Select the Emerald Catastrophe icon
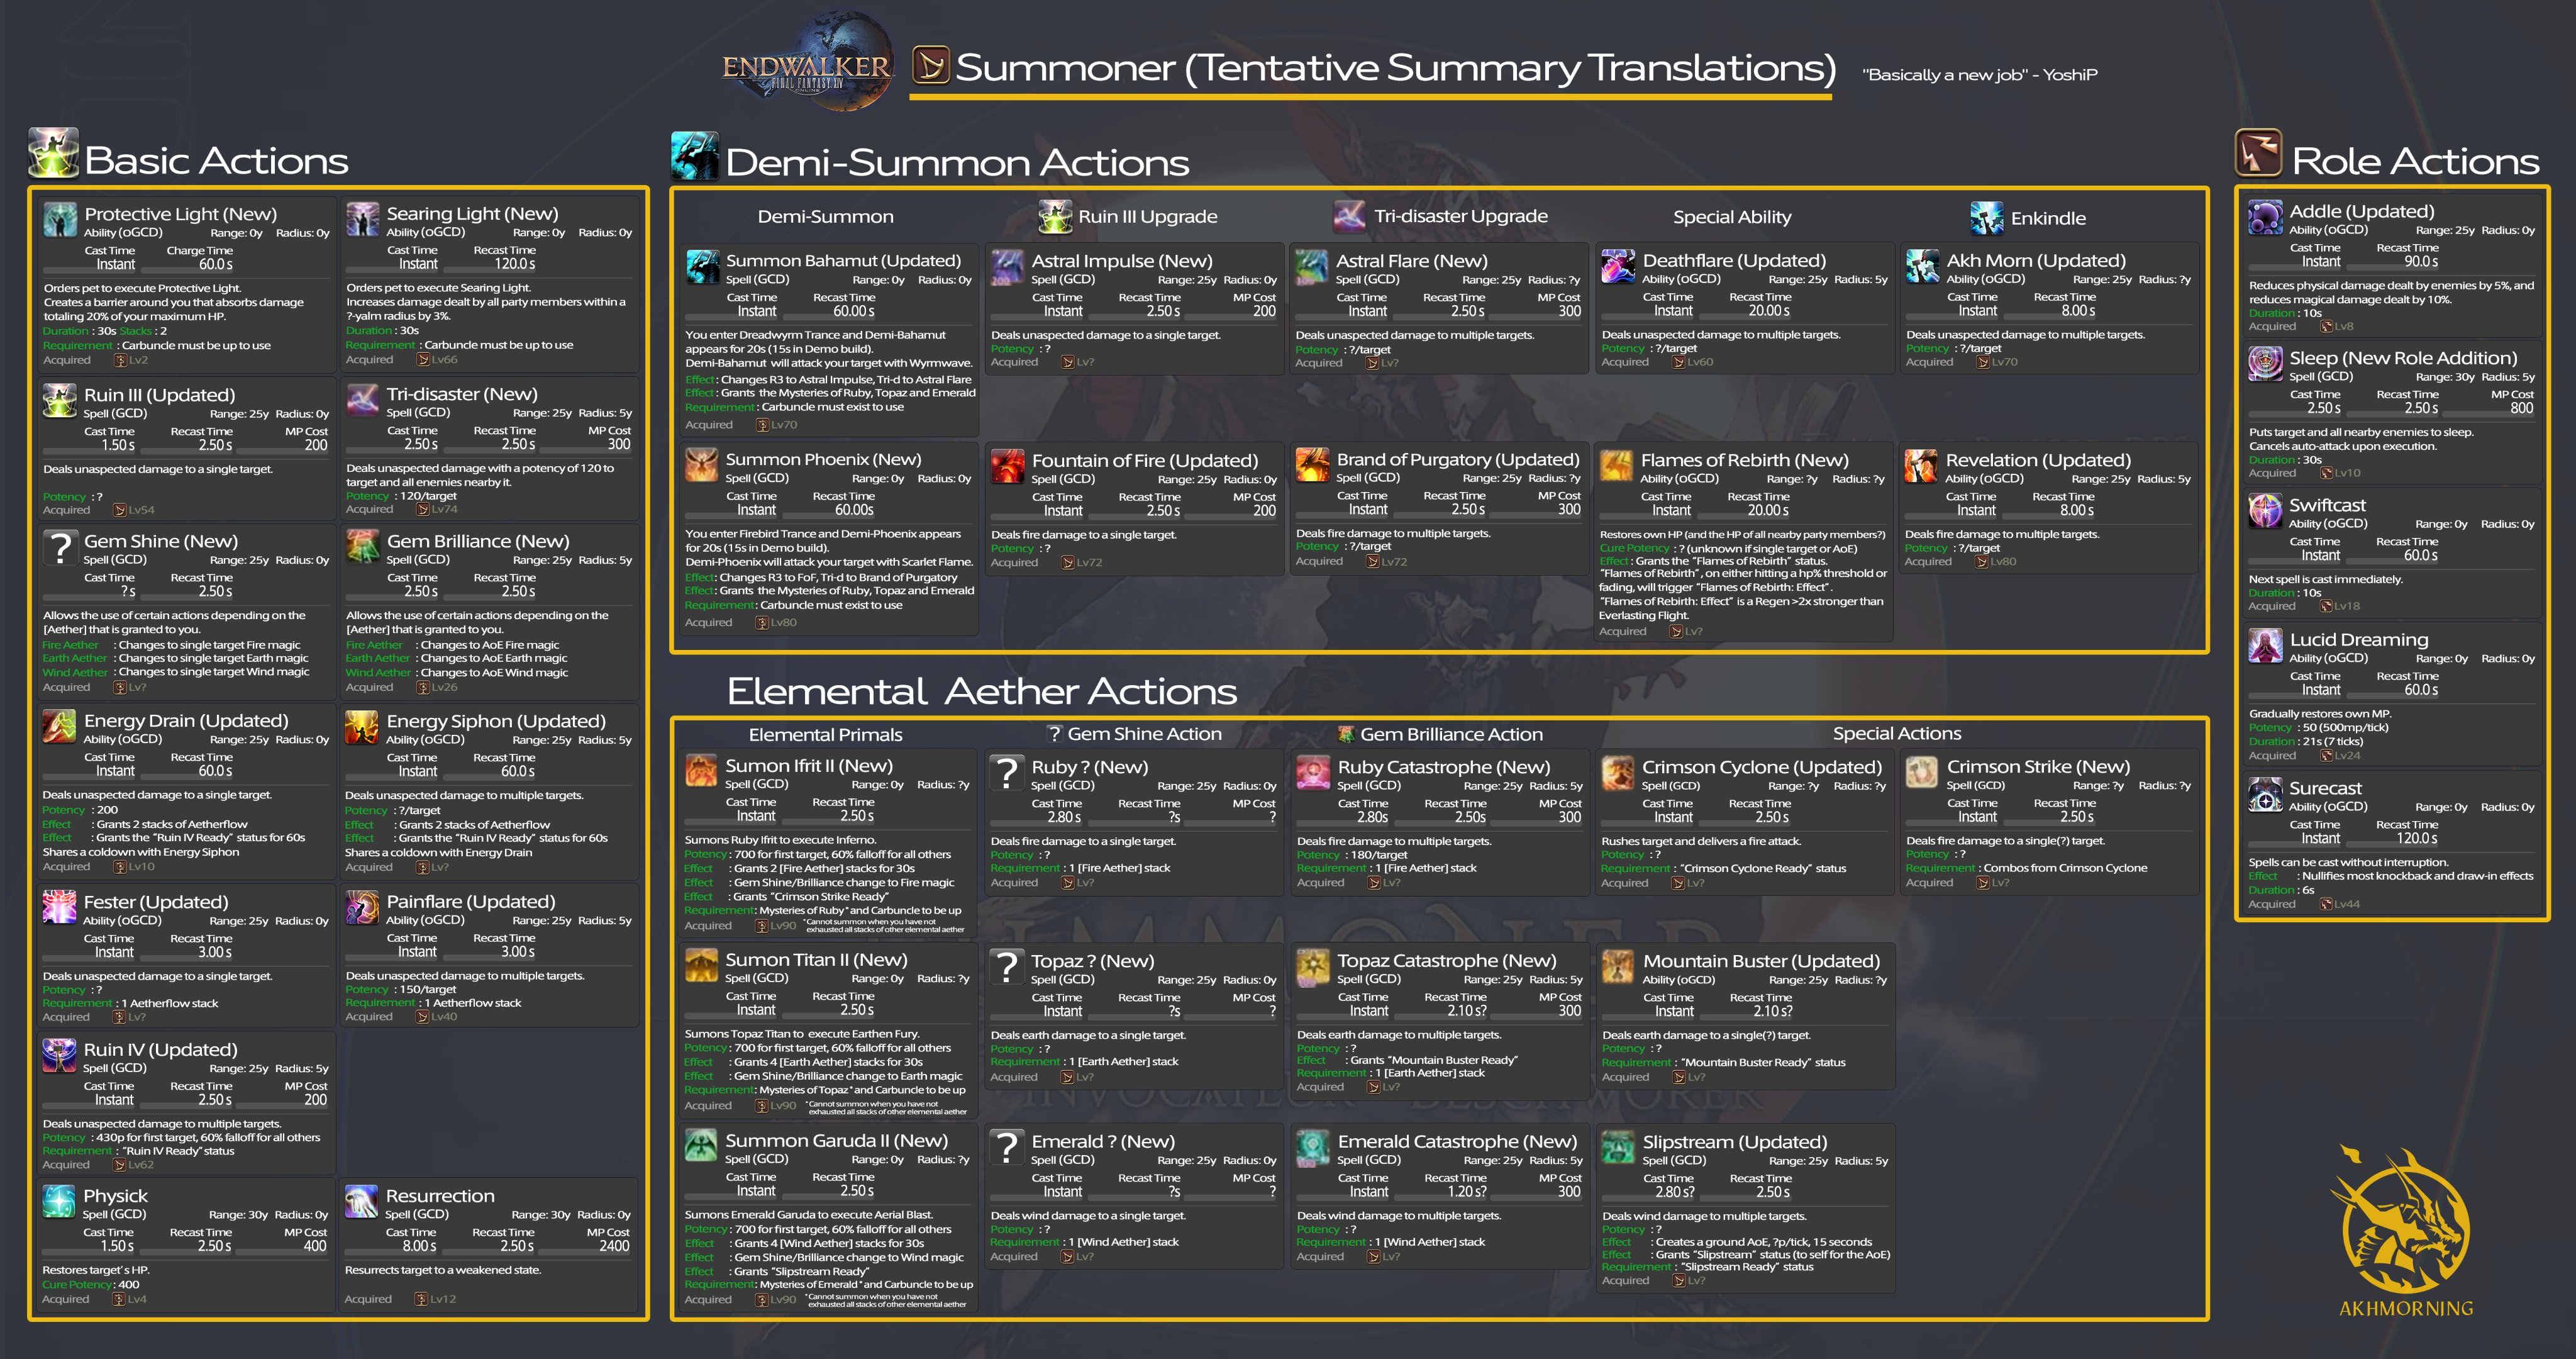Viewport: 2576px width, 1359px height. 1313,1148
